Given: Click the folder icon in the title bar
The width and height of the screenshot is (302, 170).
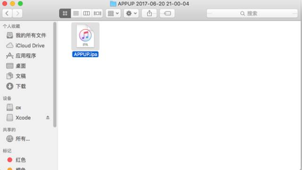Looking at the screenshot, I should coord(113,4).
